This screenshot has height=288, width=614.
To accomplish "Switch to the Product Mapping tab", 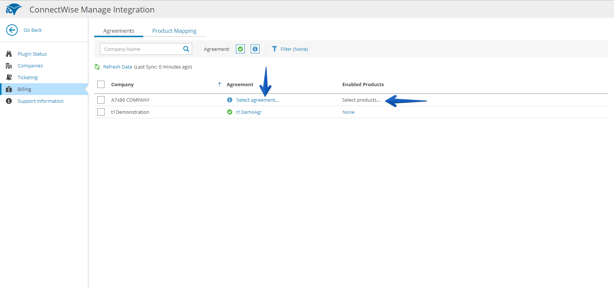I will (174, 31).
